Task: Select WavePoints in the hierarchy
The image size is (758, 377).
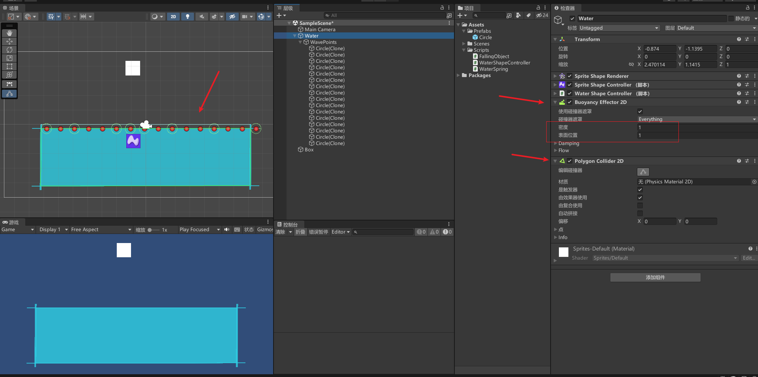Action: coord(323,42)
